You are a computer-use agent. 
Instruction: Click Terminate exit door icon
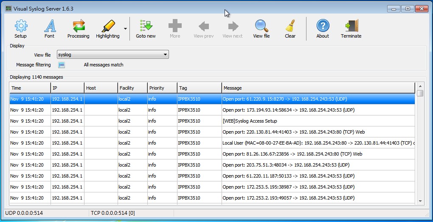coord(351,27)
